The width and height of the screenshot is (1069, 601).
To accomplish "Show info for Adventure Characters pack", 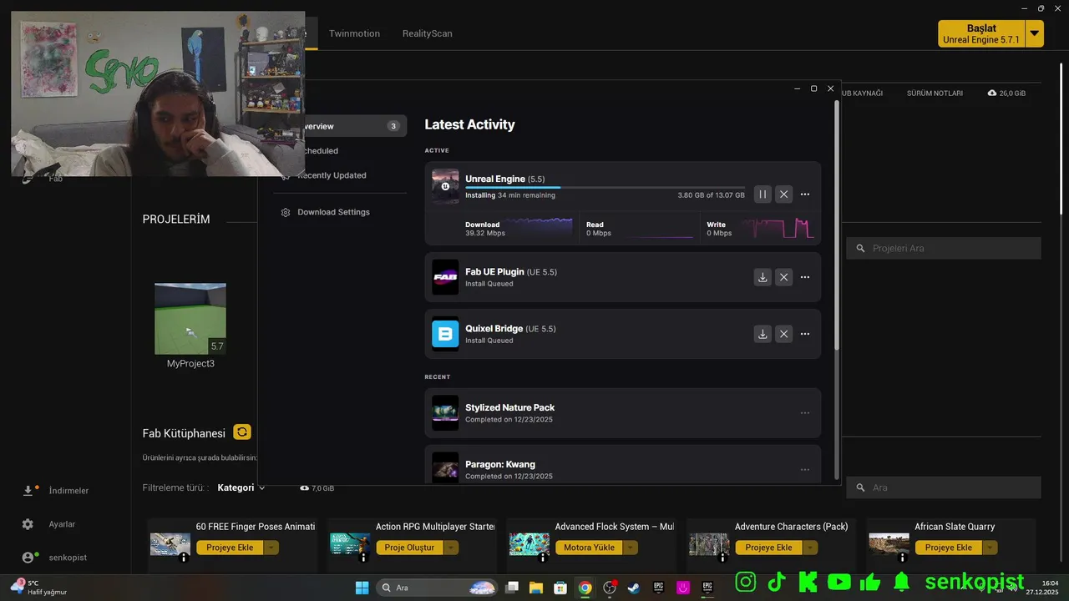I will [722, 558].
